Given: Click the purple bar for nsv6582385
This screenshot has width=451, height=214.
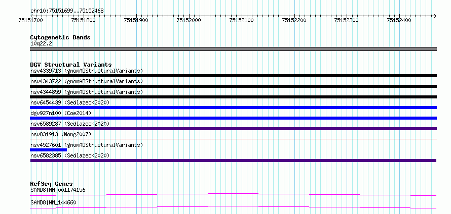Looking at the screenshot, I should [233, 161].
